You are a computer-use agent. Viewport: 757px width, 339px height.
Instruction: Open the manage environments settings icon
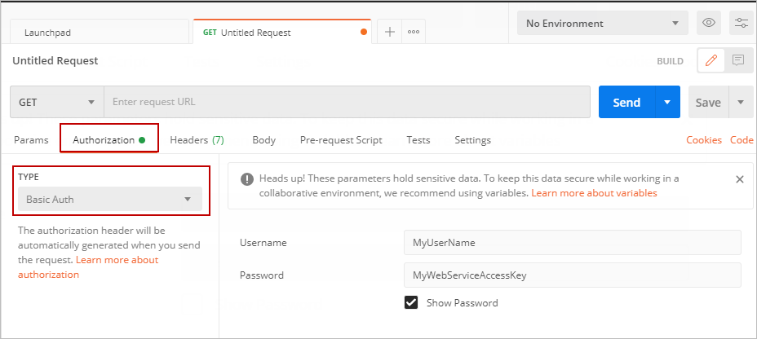pos(741,23)
